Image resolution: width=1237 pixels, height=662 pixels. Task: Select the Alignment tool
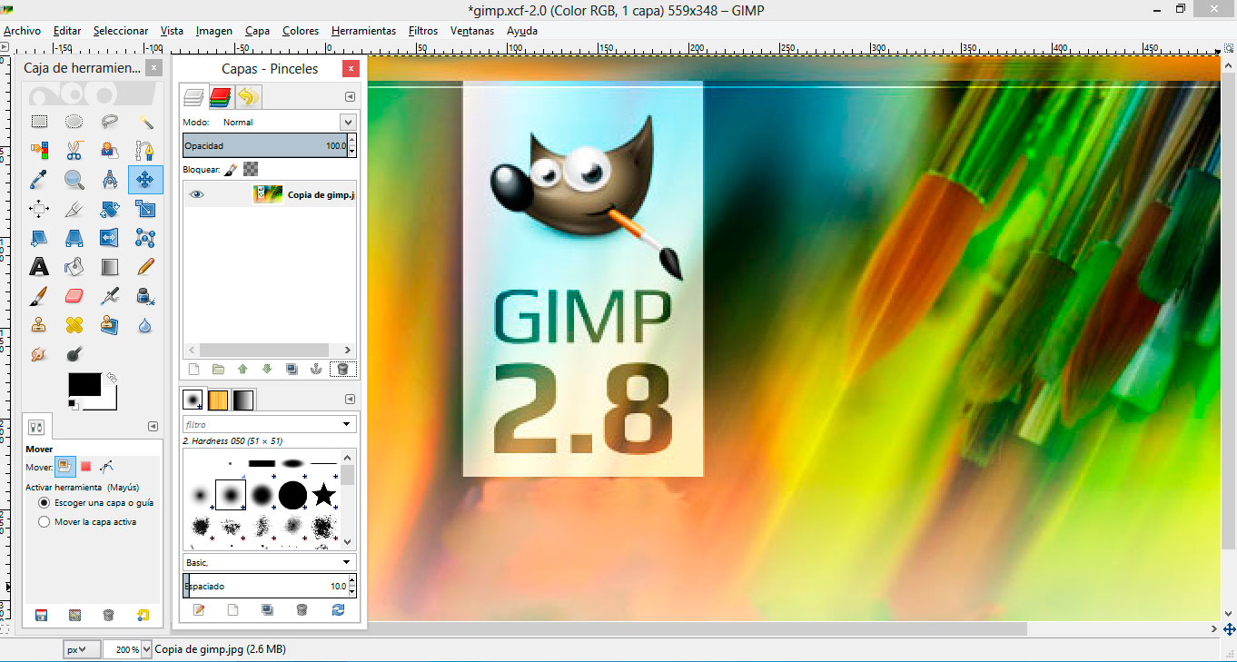point(39,209)
